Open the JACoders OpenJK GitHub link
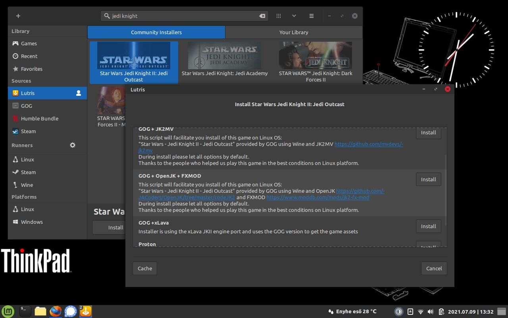The width and height of the screenshot is (508, 318). [360, 191]
